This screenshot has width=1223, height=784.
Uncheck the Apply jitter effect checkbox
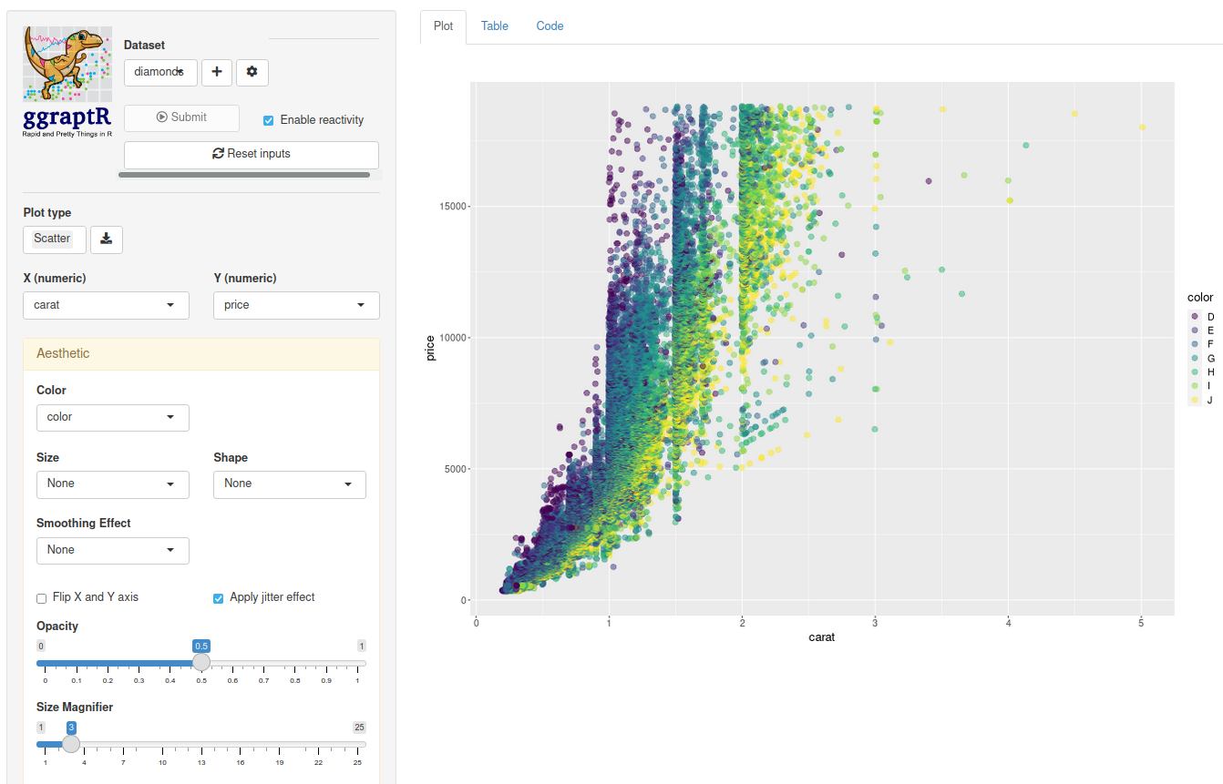219,598
